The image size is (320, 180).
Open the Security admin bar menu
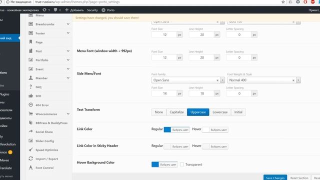[92, 10]
